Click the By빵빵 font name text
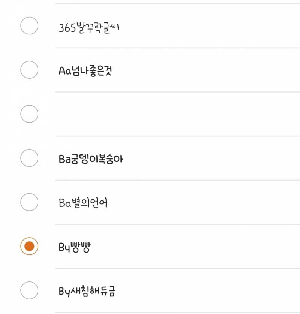The height and width of the screenshot is (314, 300). (75, 247)
